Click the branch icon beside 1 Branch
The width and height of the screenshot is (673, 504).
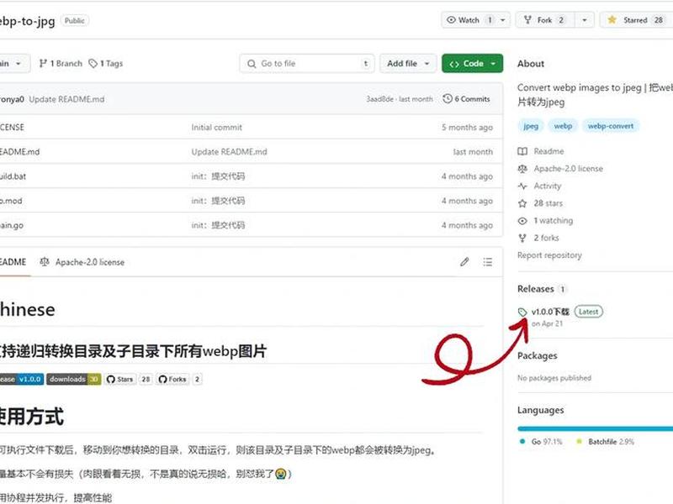(43, 64)
